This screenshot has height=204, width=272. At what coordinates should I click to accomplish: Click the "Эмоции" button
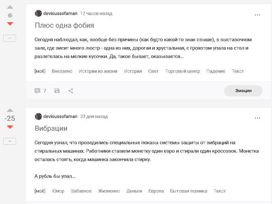point(243,91)
